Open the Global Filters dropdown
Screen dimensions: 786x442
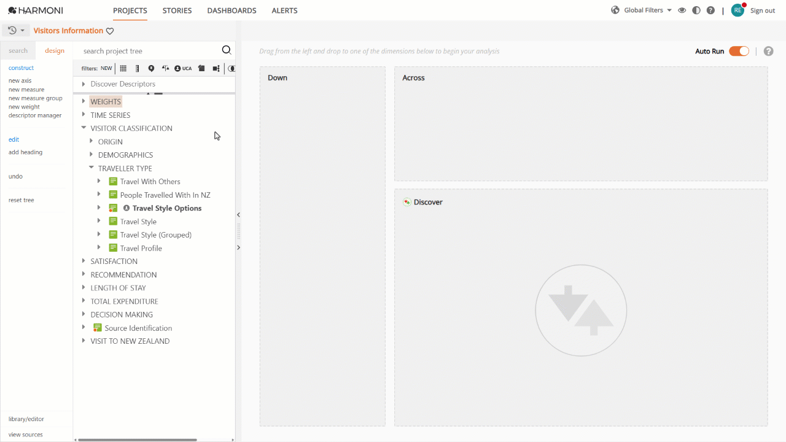(x=648, y=10)
